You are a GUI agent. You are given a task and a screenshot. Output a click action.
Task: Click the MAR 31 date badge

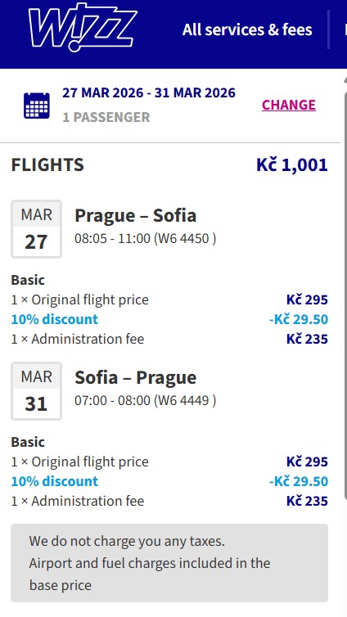click(x=36, y=391)
